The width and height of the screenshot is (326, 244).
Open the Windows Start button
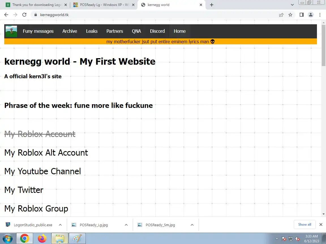pos(7,238)
